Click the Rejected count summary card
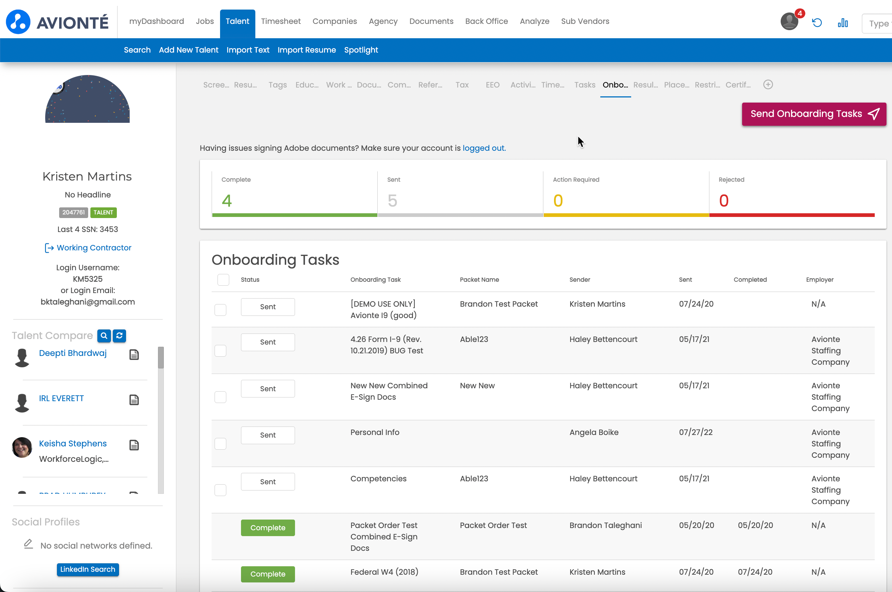The image size is (892, 592). 792,194
